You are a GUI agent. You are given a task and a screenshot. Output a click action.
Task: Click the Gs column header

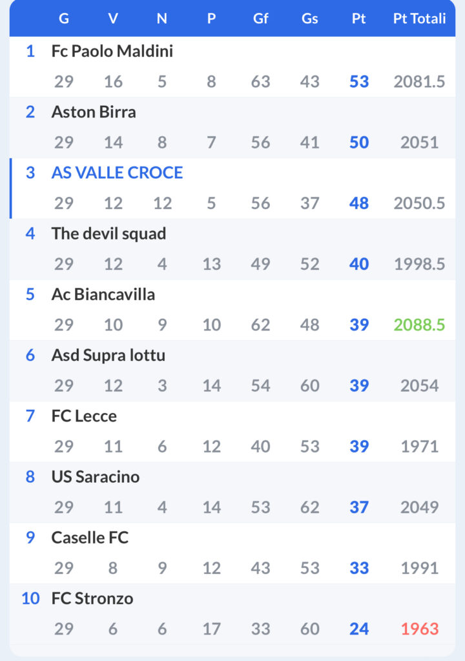pos(310,19)
